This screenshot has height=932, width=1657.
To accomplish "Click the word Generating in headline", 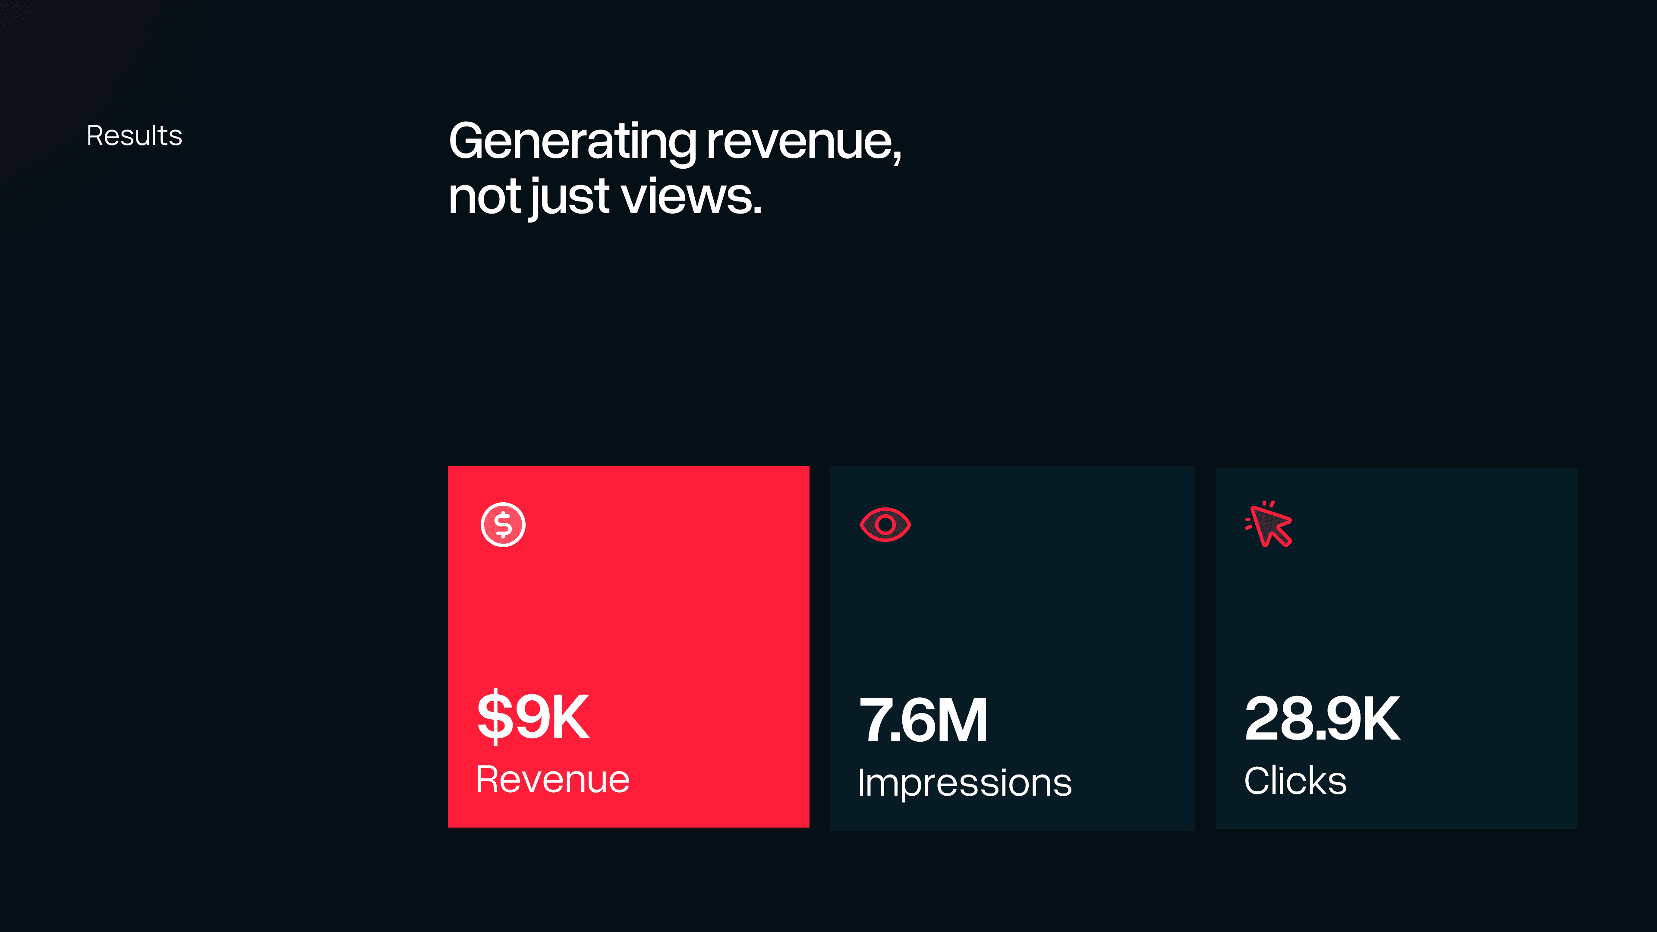I will (x=572, y=142).
